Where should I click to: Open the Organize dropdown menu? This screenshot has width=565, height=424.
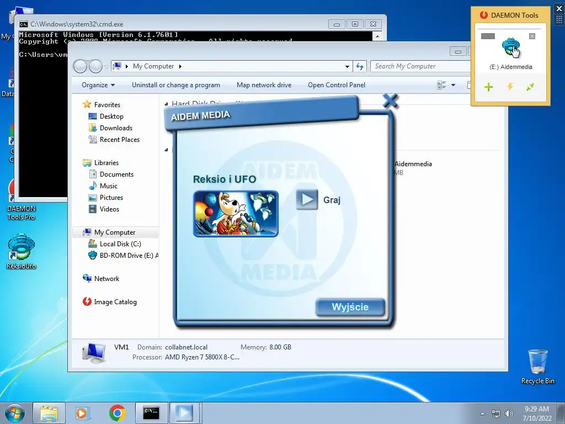click(98, 85)
